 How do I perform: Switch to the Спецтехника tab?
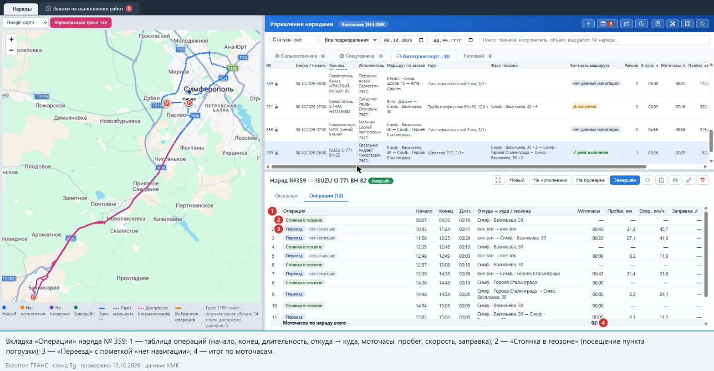(362, 56)
